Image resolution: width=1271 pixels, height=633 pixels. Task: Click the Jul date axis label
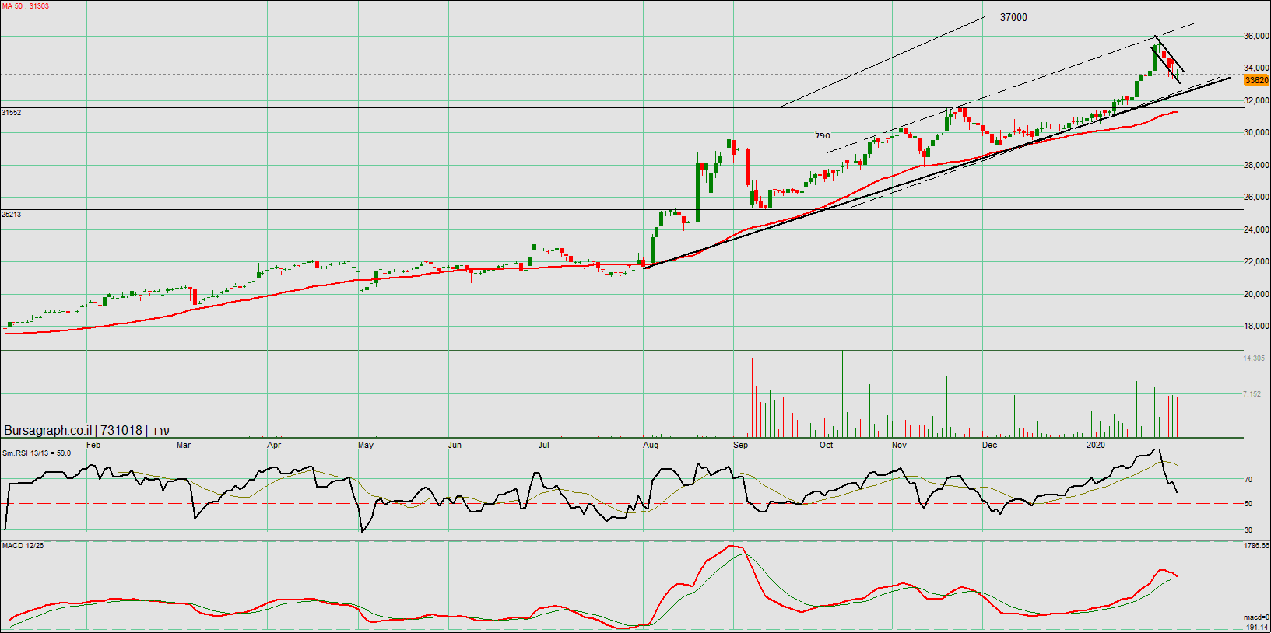tap(544, 446)
